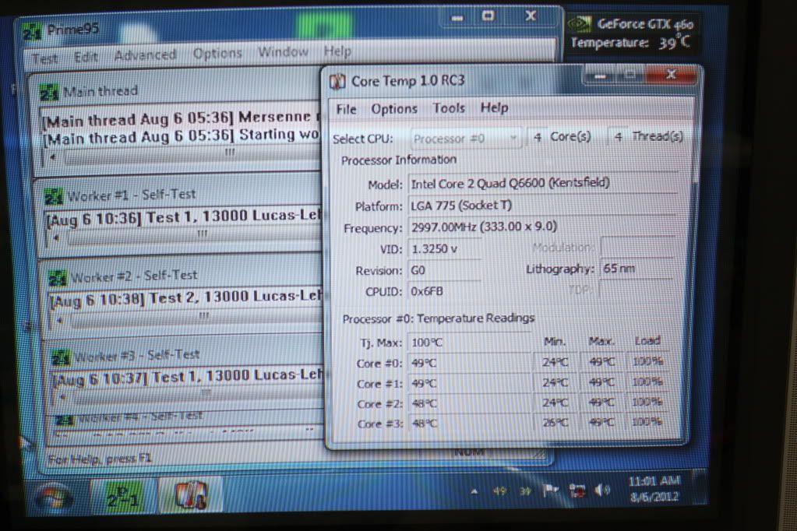
Task: Expand the Select CPU Processor #0 dropdown
Action: point(465,139)
